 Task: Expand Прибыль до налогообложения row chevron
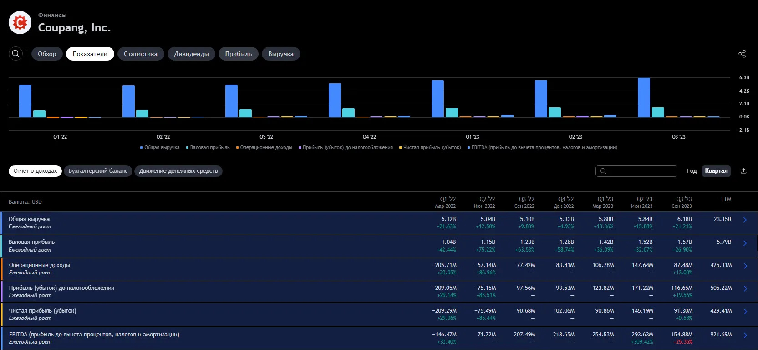tap(745, 288)
